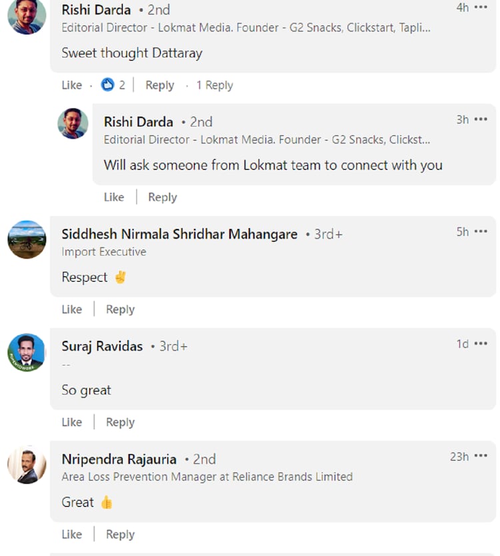Image resolution: width=500 pixels, height=556 pixels.
Task: Open avatar on Rishi Darda's nested reply
Action: 73,124
